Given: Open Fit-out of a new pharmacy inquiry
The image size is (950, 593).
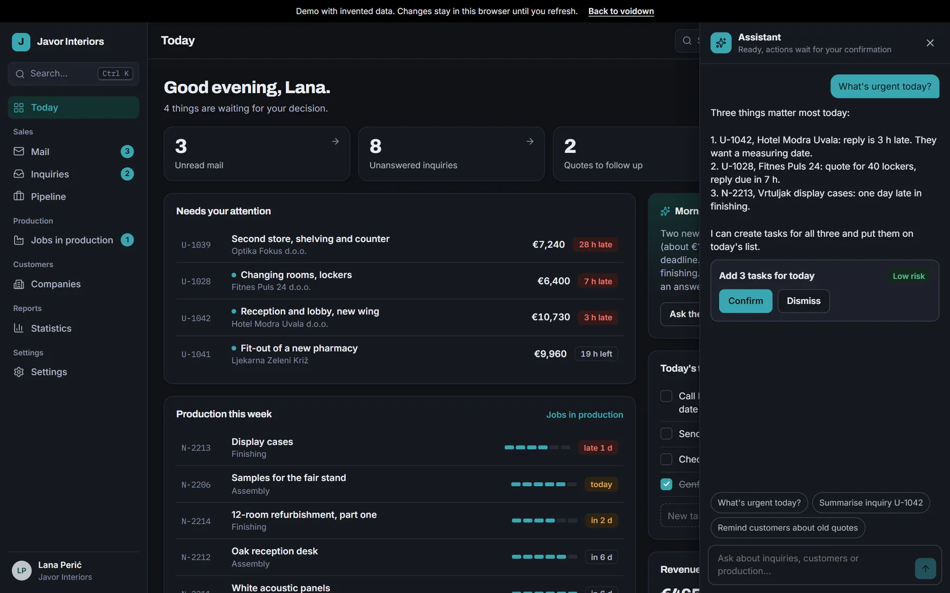Looking at the screenshot, I should [x=400, y=354].
